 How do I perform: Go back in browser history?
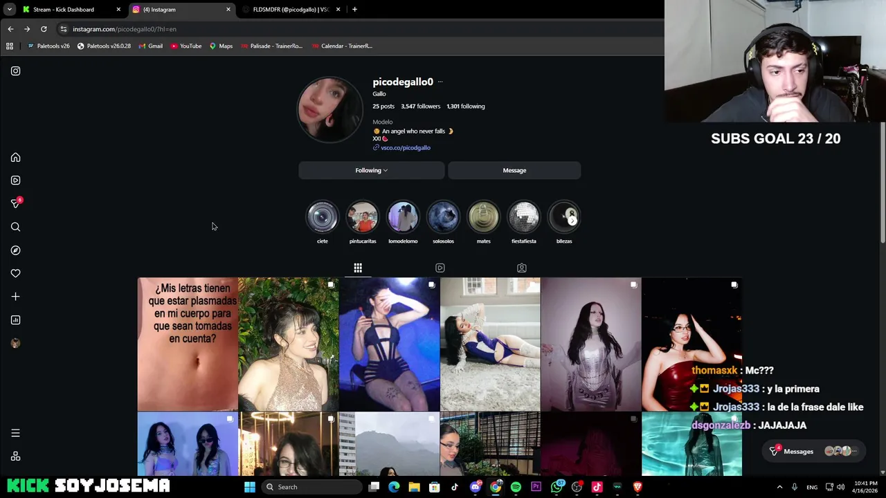[x=10, y=29]
